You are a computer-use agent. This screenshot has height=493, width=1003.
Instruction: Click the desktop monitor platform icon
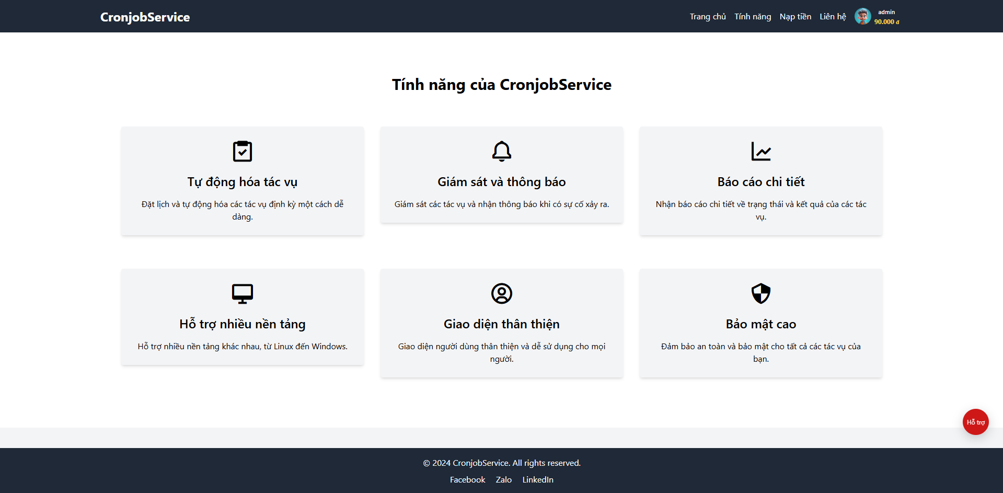[242, 294]
